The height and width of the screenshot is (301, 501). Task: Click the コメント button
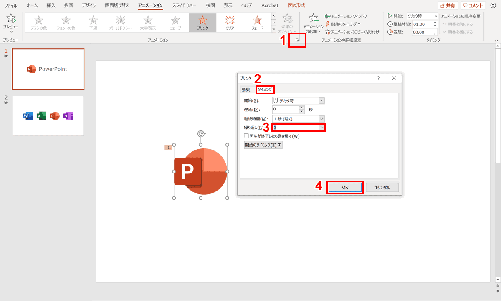(x=473, y=5)
